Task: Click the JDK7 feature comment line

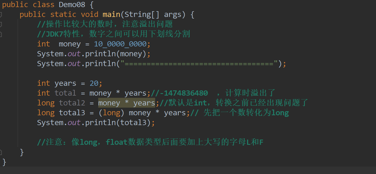Action: [x=114, y=34]
